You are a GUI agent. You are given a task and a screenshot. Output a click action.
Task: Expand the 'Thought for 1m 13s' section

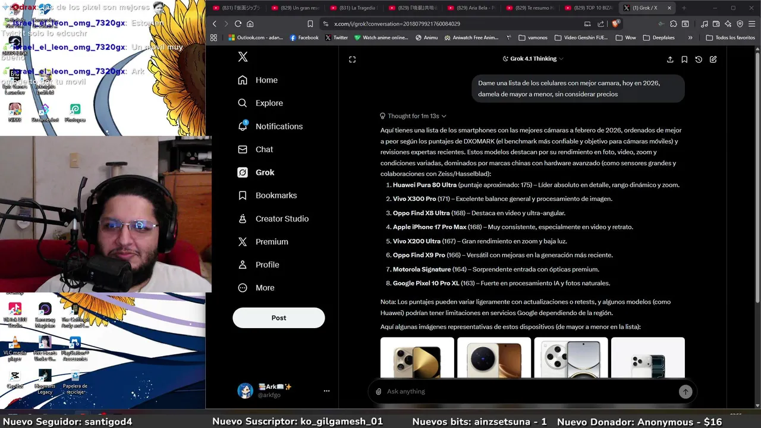pos(413,116)
